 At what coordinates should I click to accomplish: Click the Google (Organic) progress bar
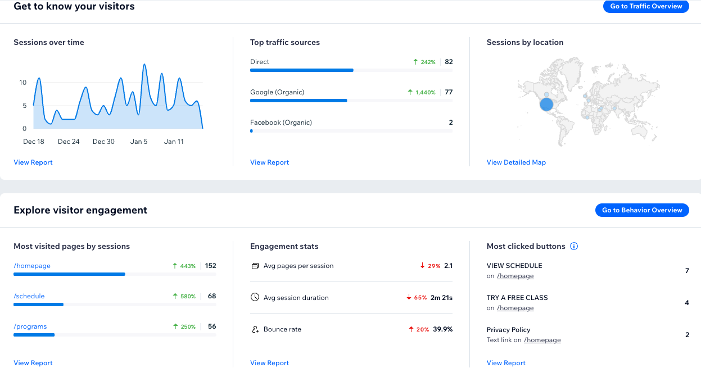[351, 101]
